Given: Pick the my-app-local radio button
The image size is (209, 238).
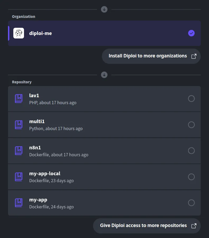Looking at the screenshot, I should (x=191, y=177).
